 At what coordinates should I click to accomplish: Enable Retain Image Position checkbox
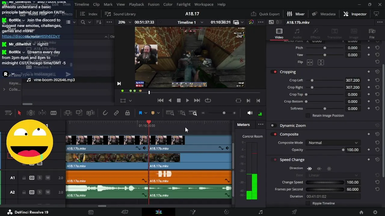308,115
